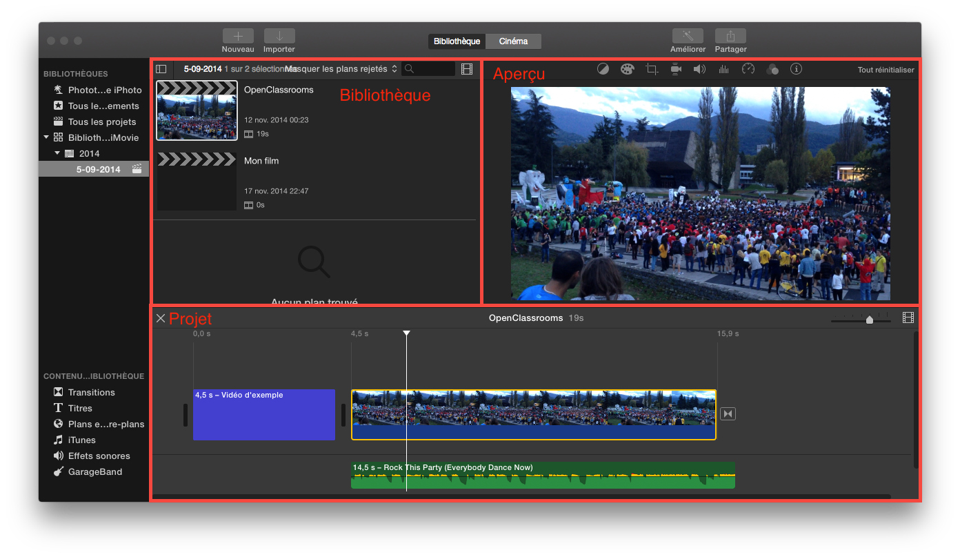Toggle the filmstrip view in the browser
This screenshot has height=557, width=960.
(466, 69)
